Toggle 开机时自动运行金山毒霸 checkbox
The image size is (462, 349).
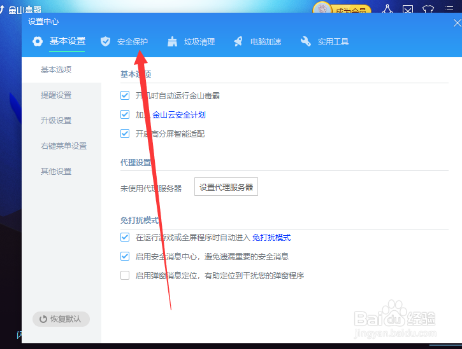[125, 95]
